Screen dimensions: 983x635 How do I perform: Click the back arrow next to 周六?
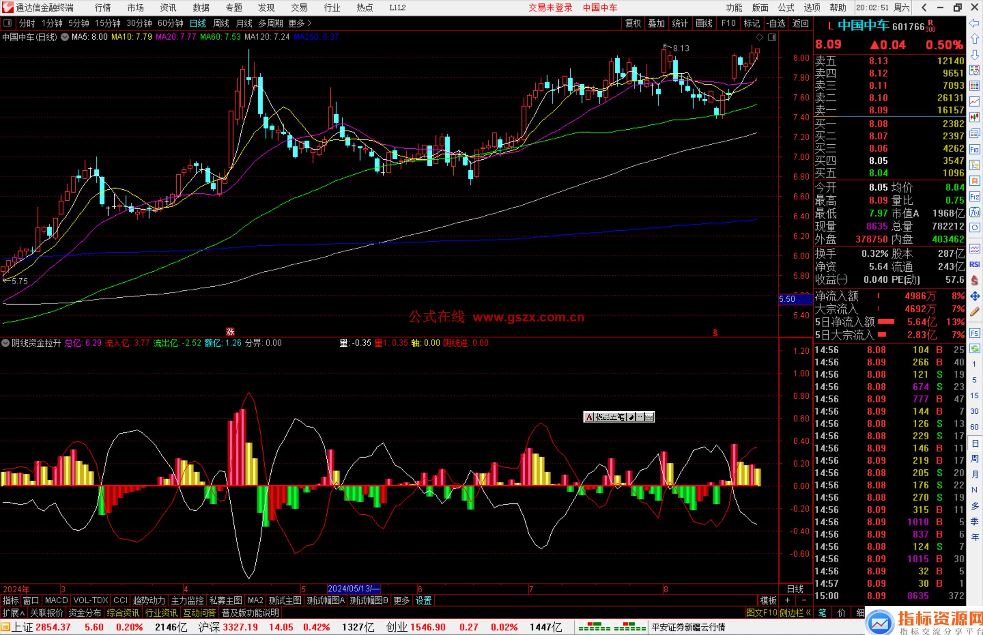point(924,8)
